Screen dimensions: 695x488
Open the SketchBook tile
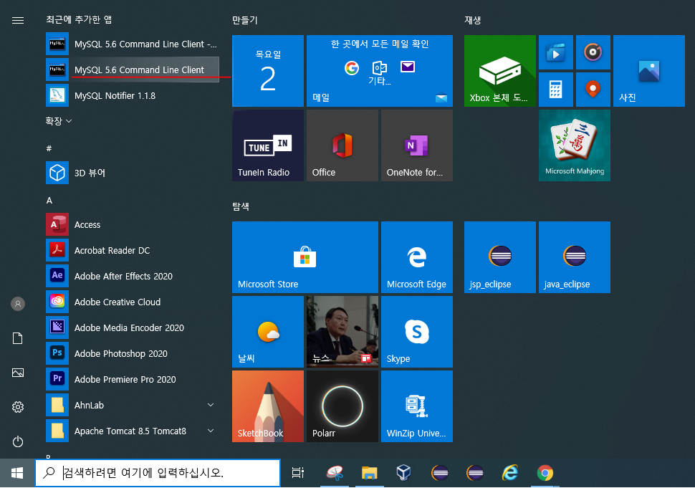click(x=268, y=406)
